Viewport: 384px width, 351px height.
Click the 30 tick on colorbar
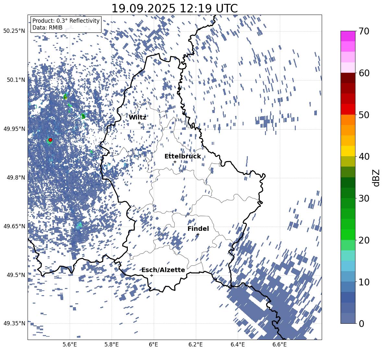[364, 198]
